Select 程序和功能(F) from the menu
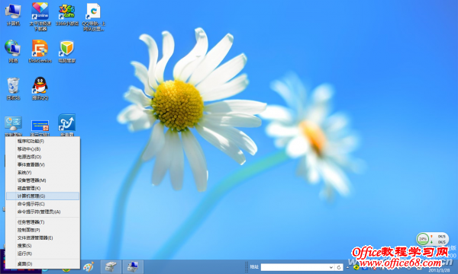458x274 pixels. pos(43,142)
